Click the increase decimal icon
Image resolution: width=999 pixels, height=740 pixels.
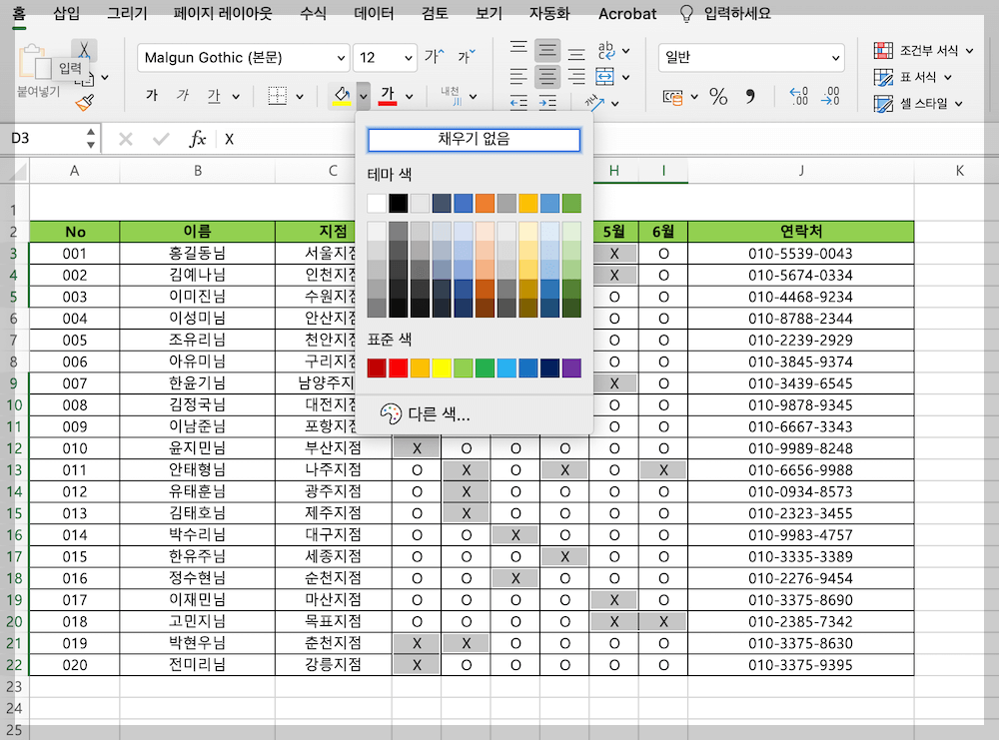click(798, 96)
